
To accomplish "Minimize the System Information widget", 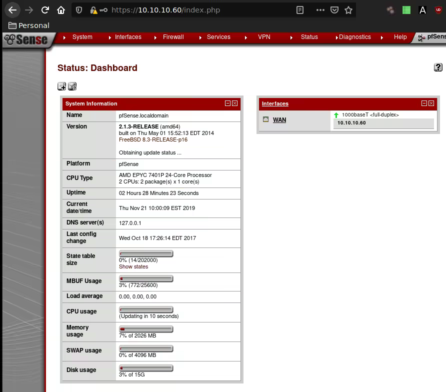I will [228, 103].
